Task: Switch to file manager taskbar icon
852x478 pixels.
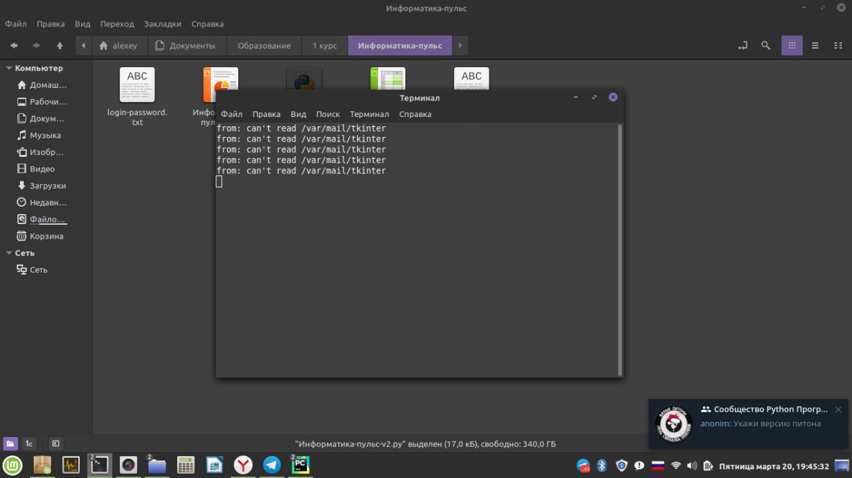Action: coord(157,465)
